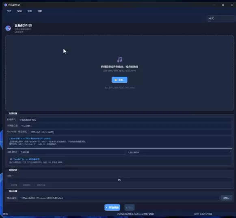Open the YourMT3+ transcription engine dropdown

[x=126, y=126]
